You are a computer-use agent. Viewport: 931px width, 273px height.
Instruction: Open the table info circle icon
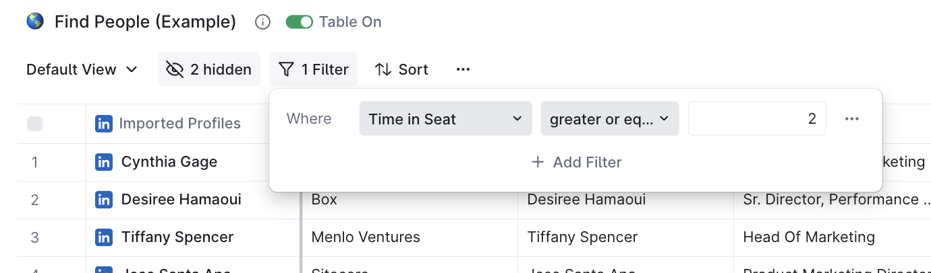pos(262,22)
